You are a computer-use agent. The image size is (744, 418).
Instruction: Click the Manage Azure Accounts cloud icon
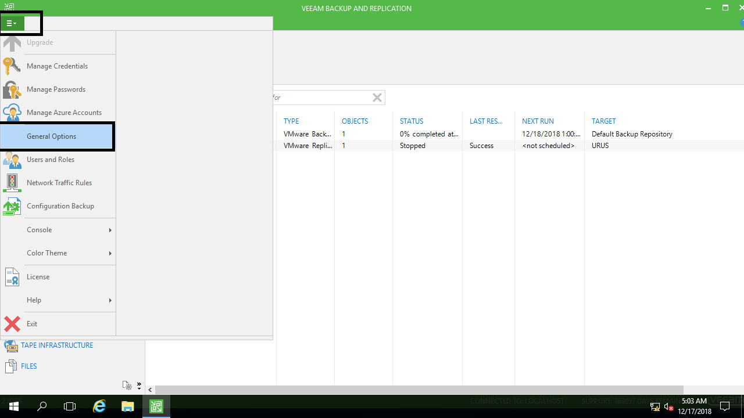(x=12, y=113)
